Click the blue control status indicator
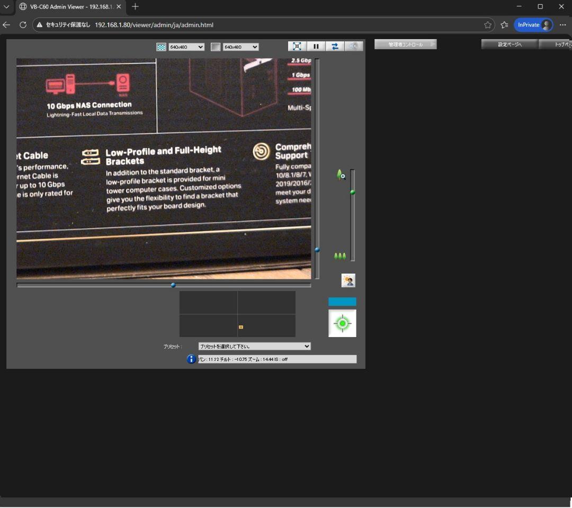This screenshot has width=572, height=508. tap(342, 302)
